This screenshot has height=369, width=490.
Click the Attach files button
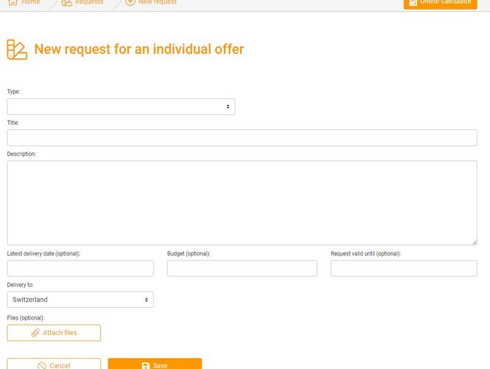click(54, 333)
